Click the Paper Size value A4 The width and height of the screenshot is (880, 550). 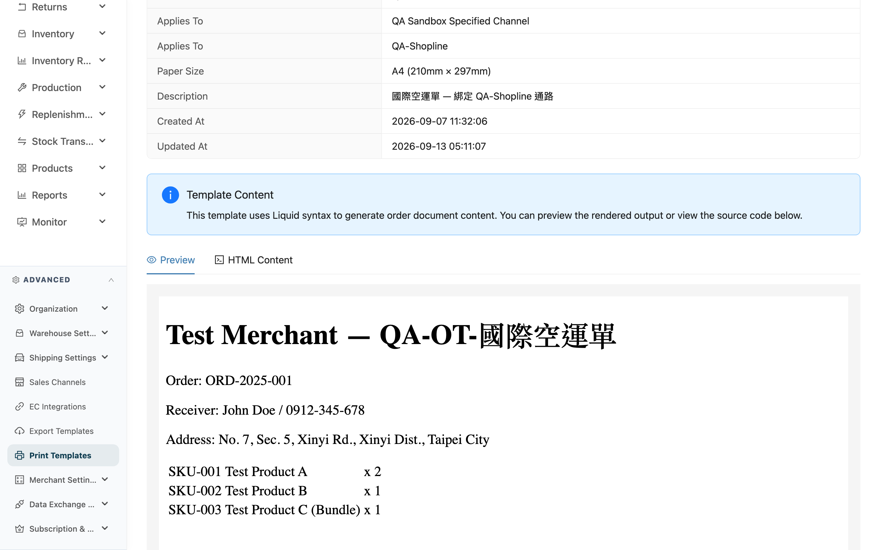click(x=441, y=71)
